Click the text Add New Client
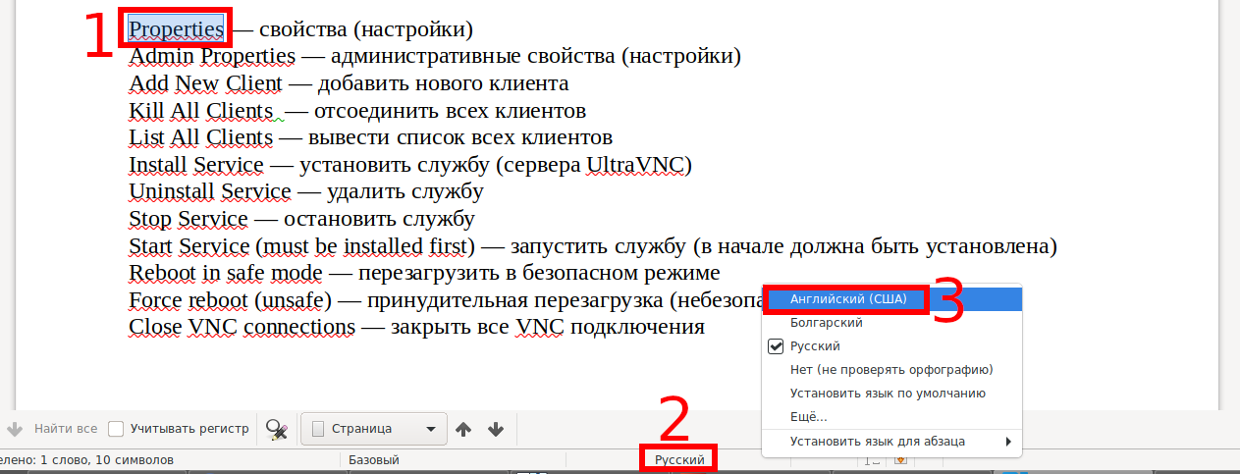This screenshot has height=474, width=1240. point(205,83)
